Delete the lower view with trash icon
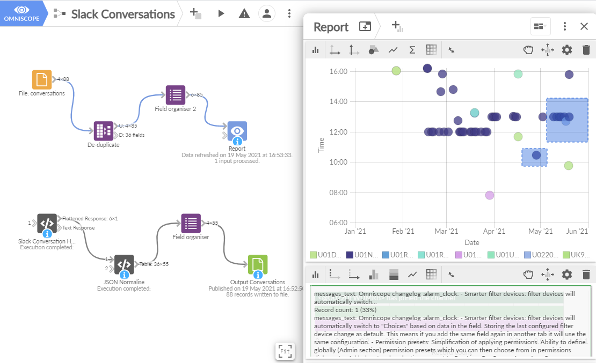Screen dimensions: 596x363 pyautogui.click(x=586, y=275)
